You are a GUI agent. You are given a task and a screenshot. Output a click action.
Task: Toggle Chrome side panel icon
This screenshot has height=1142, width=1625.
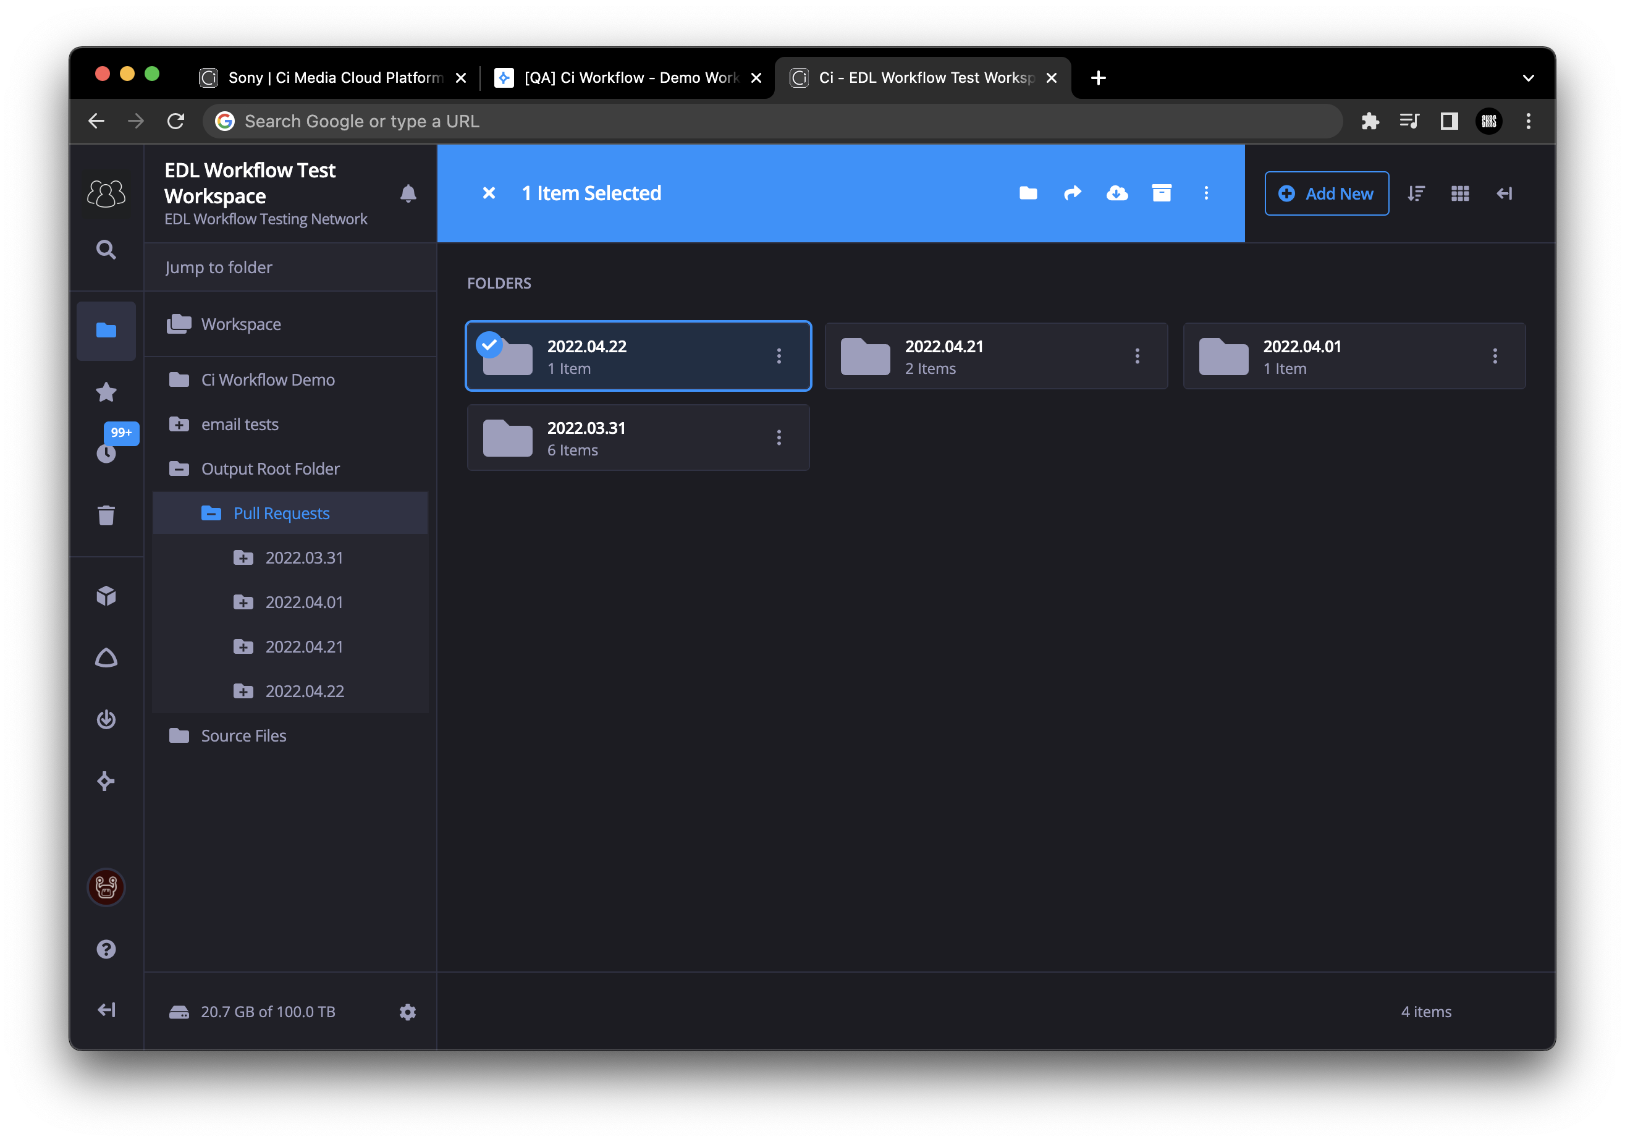click(x=1449, y=121)
